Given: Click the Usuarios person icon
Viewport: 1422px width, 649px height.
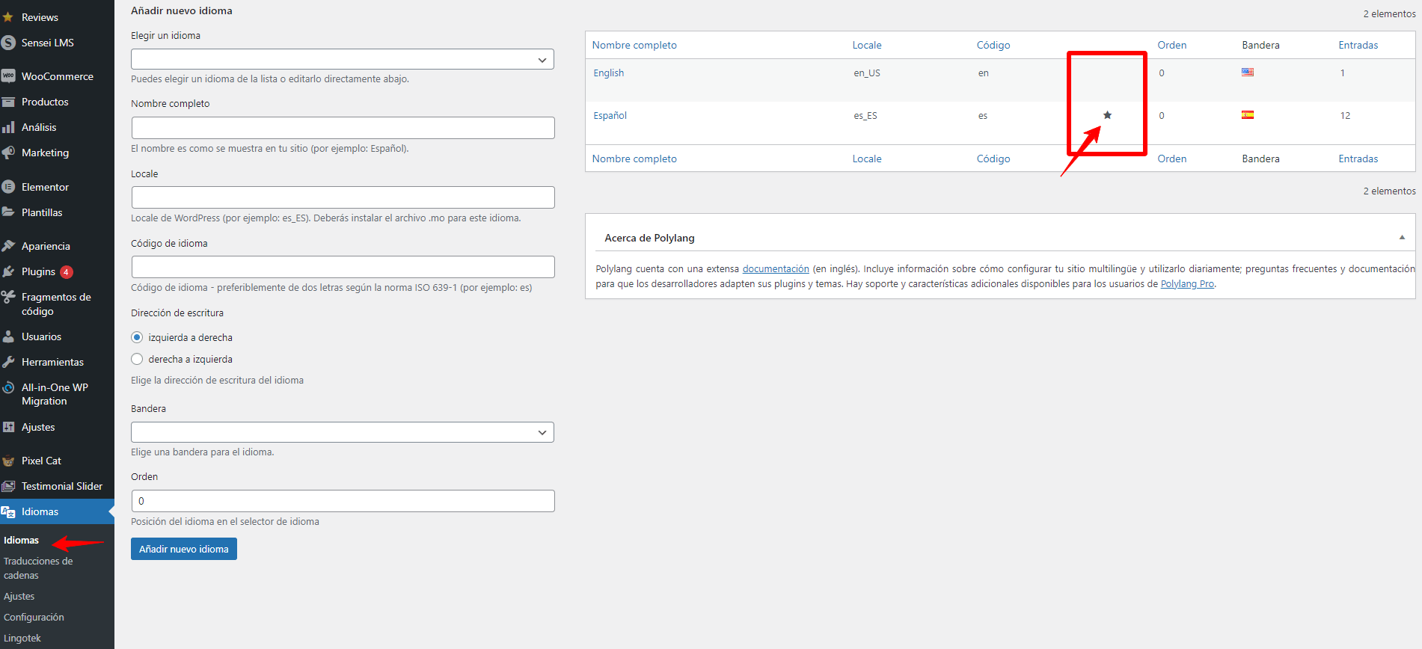Looking at the screenshot, I should [8, 336].
